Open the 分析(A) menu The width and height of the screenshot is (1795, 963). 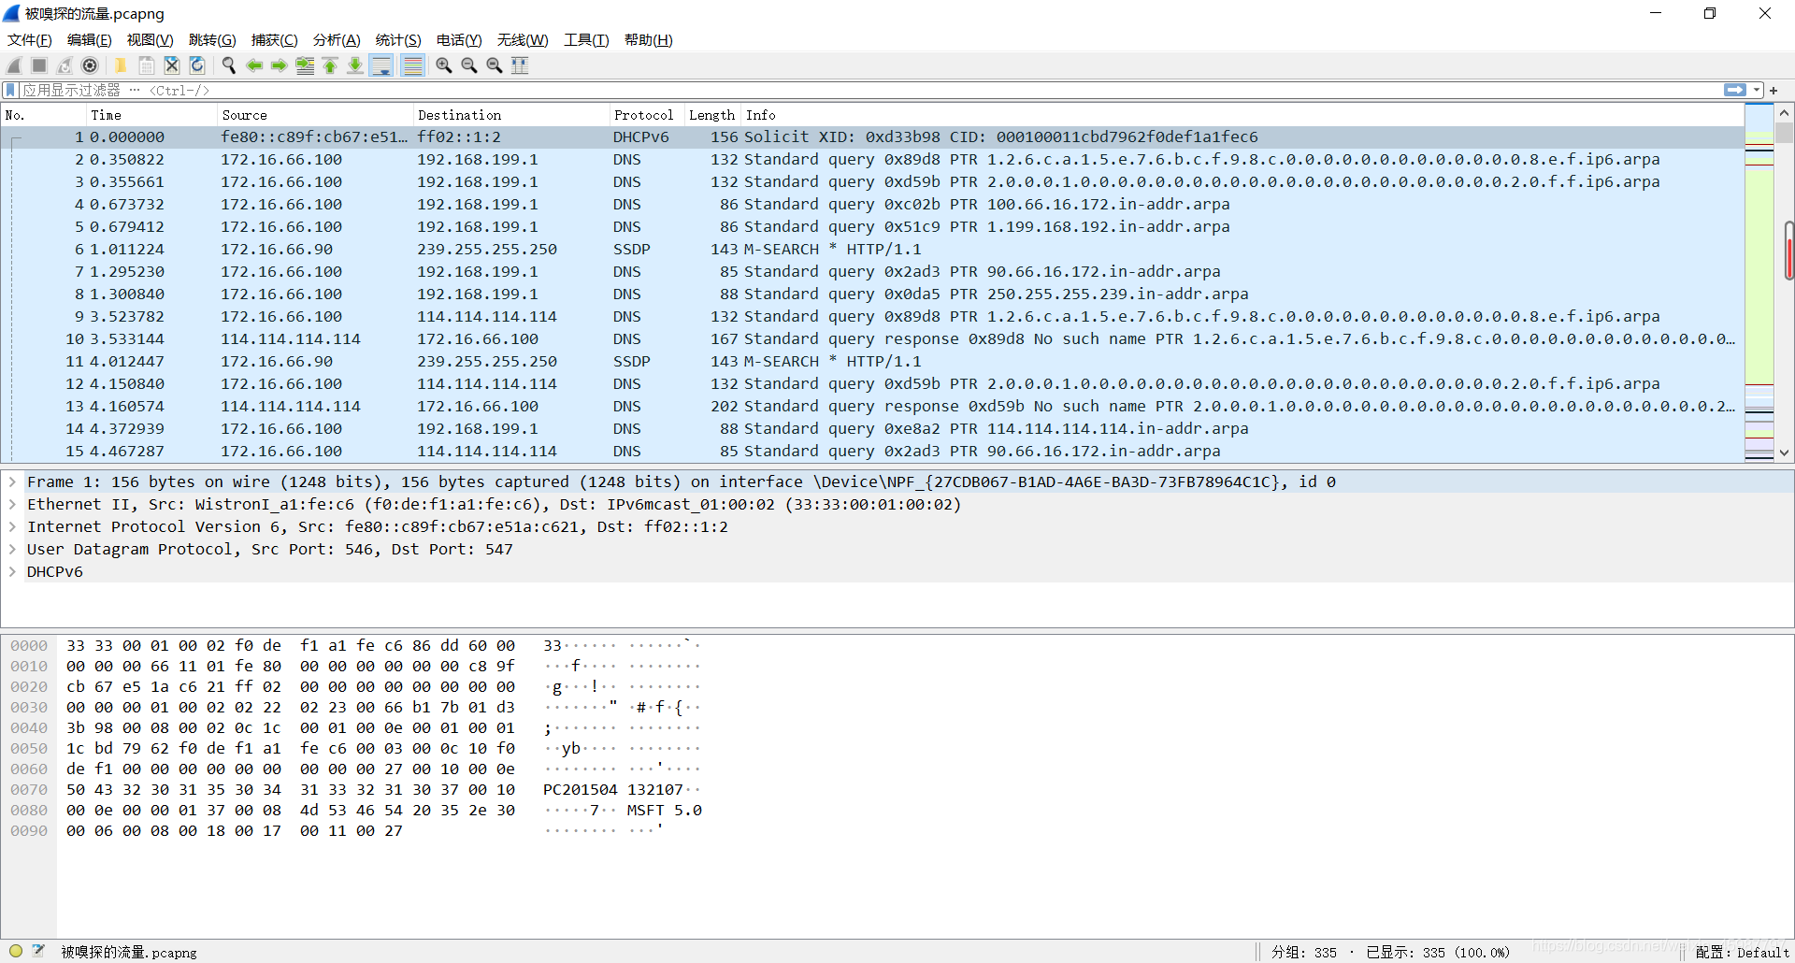(x=337, y=40)
